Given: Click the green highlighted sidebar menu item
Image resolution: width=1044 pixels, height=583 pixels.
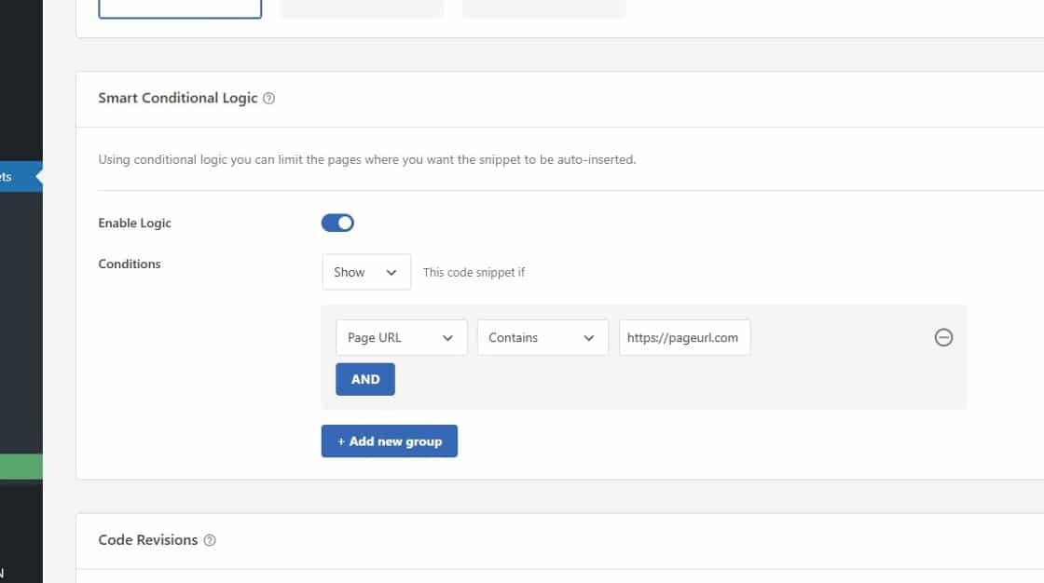Looking at the screenshot, I should [x=21, y=467].
